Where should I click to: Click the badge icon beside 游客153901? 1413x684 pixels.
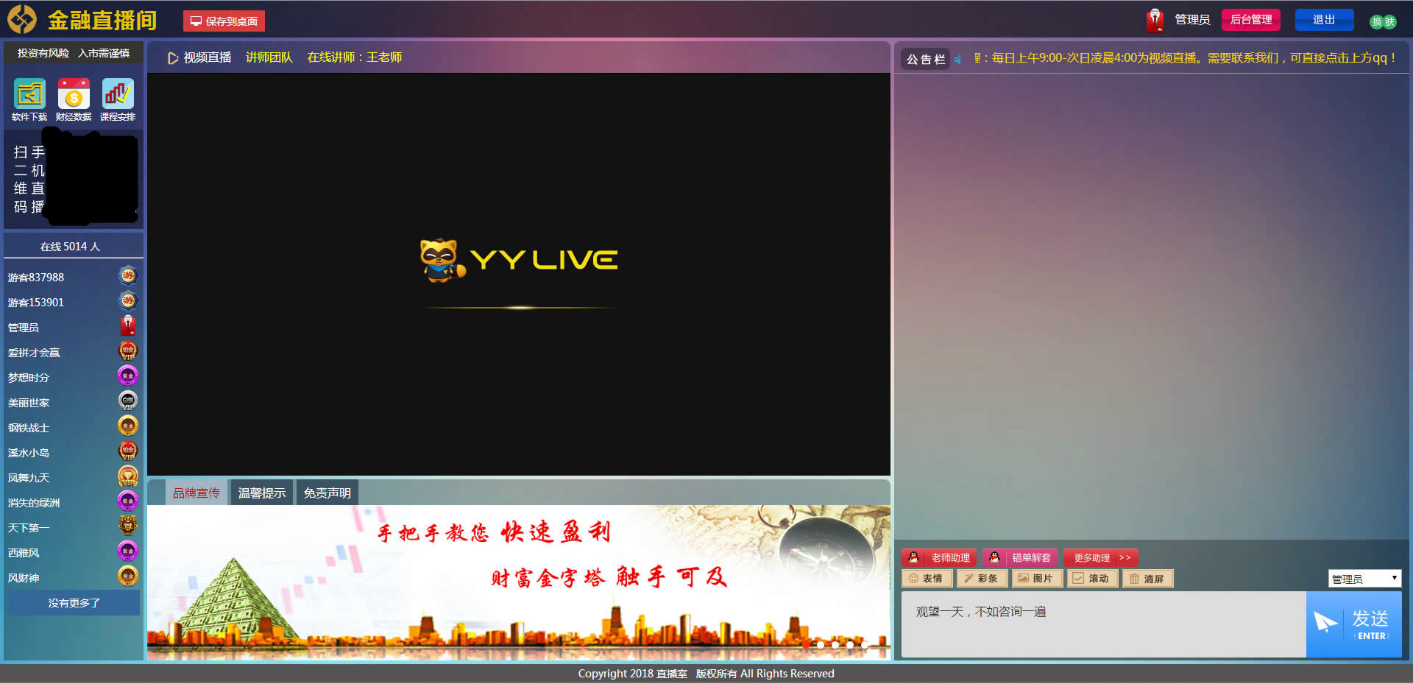pyautogui.click(x=128, y=301)
